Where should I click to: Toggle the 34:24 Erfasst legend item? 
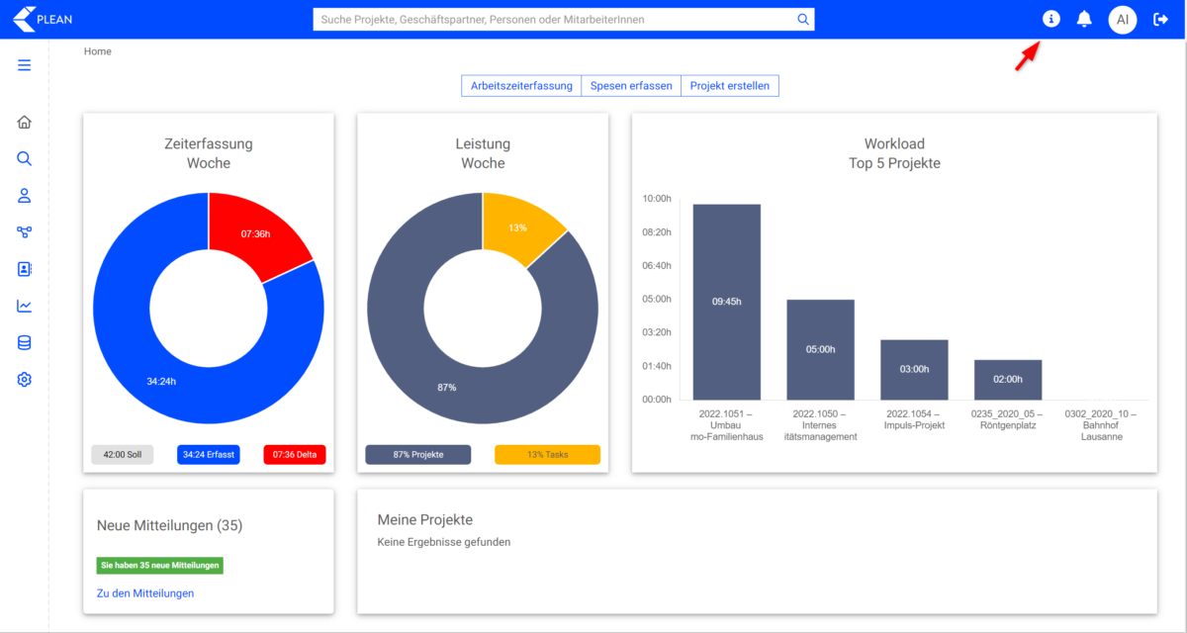208,455
